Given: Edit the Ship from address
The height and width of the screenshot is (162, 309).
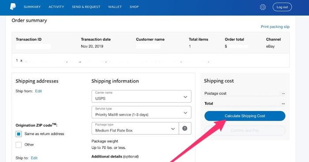Looking at the screenshot, I should (38, 91).
